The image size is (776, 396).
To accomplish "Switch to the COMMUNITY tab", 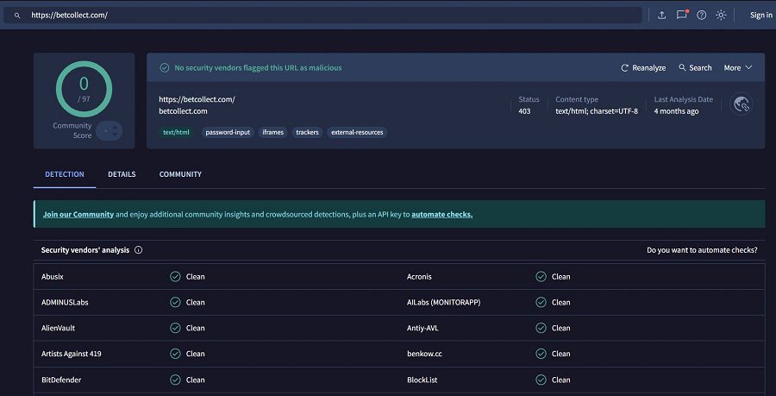I will [180, 174].
